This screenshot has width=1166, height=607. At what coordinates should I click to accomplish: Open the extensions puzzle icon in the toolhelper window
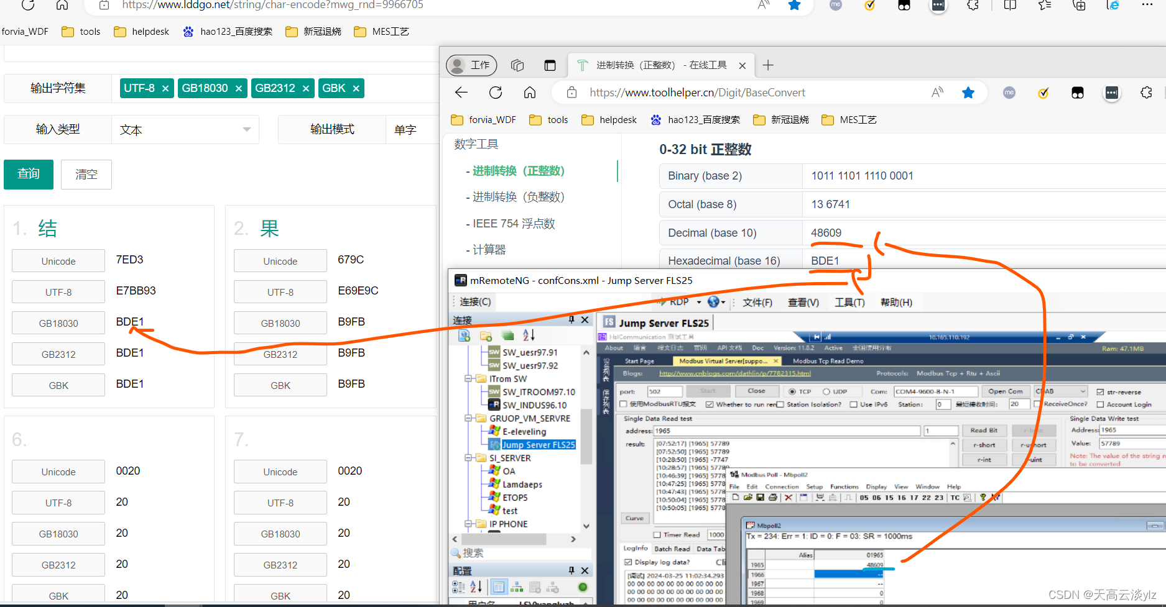tap(1146, 93)
